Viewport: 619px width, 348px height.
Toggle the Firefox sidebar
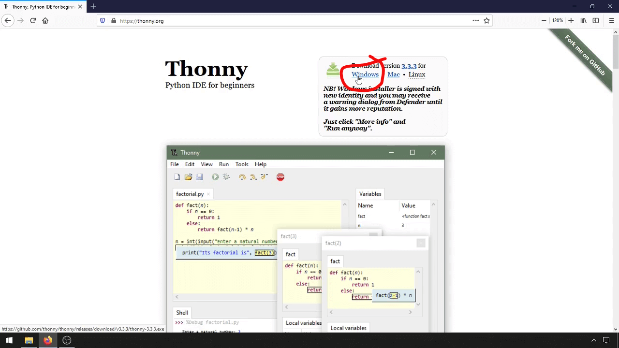(596, 21)
